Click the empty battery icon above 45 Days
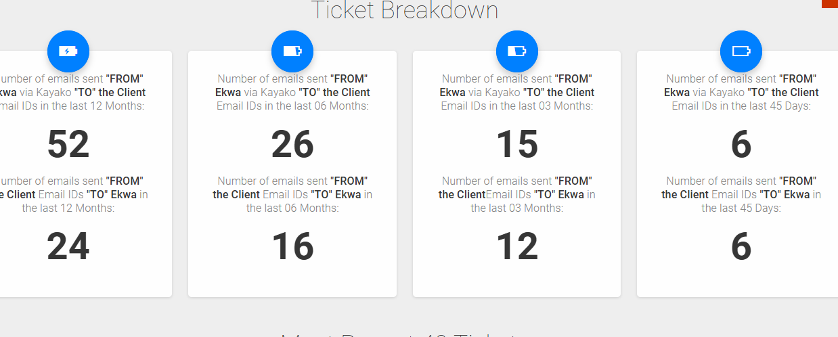 tap(741, 51)
